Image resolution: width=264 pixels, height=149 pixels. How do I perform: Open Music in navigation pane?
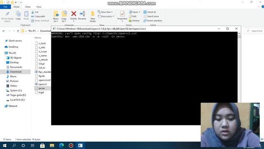(x=12, y=77)
